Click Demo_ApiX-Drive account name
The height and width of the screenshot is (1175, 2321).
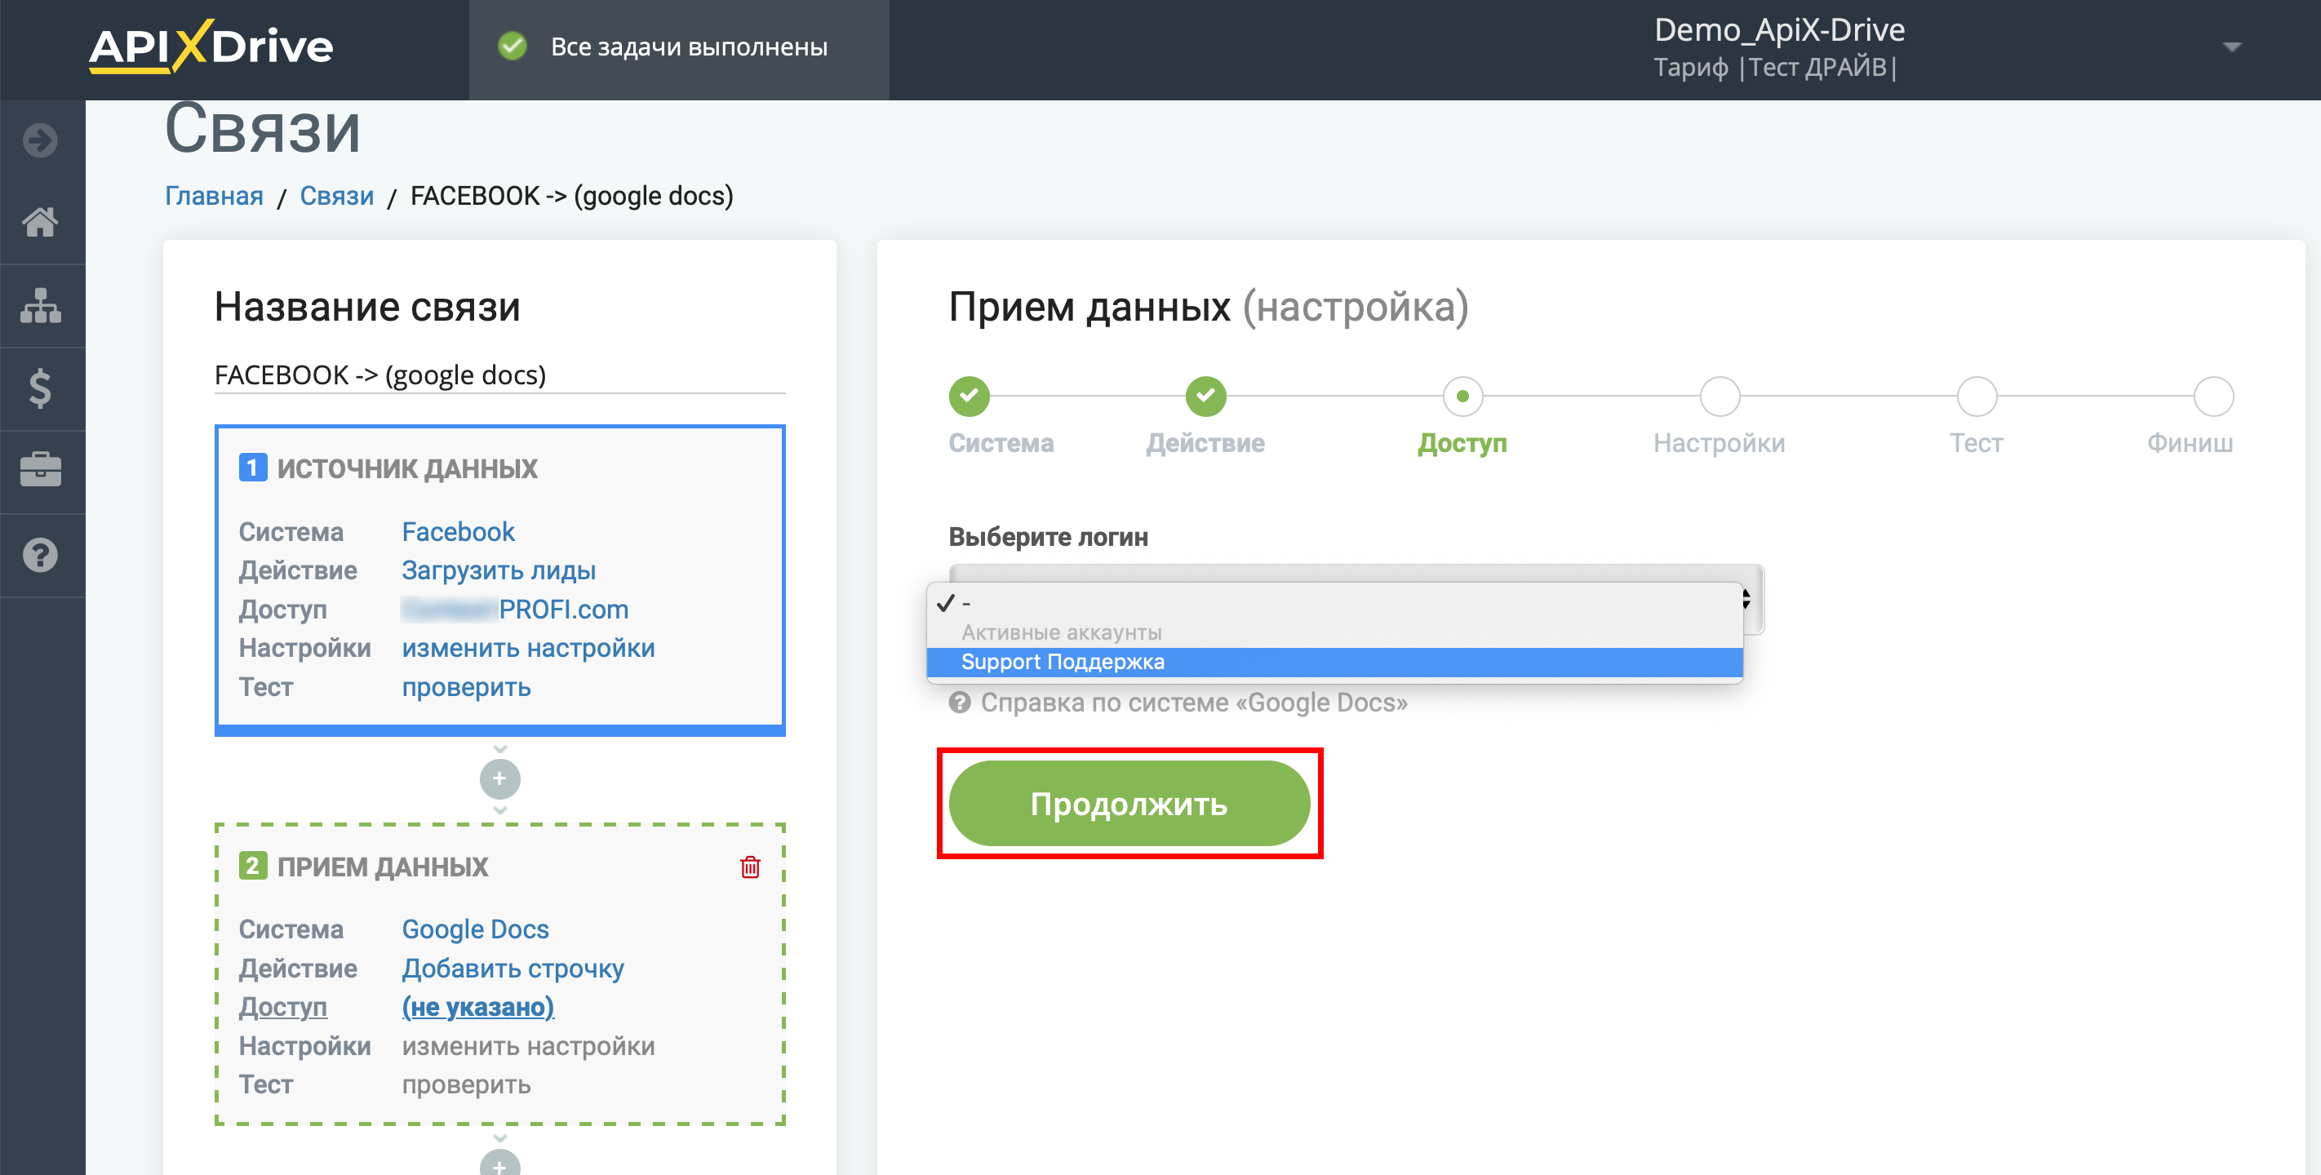1778,29
